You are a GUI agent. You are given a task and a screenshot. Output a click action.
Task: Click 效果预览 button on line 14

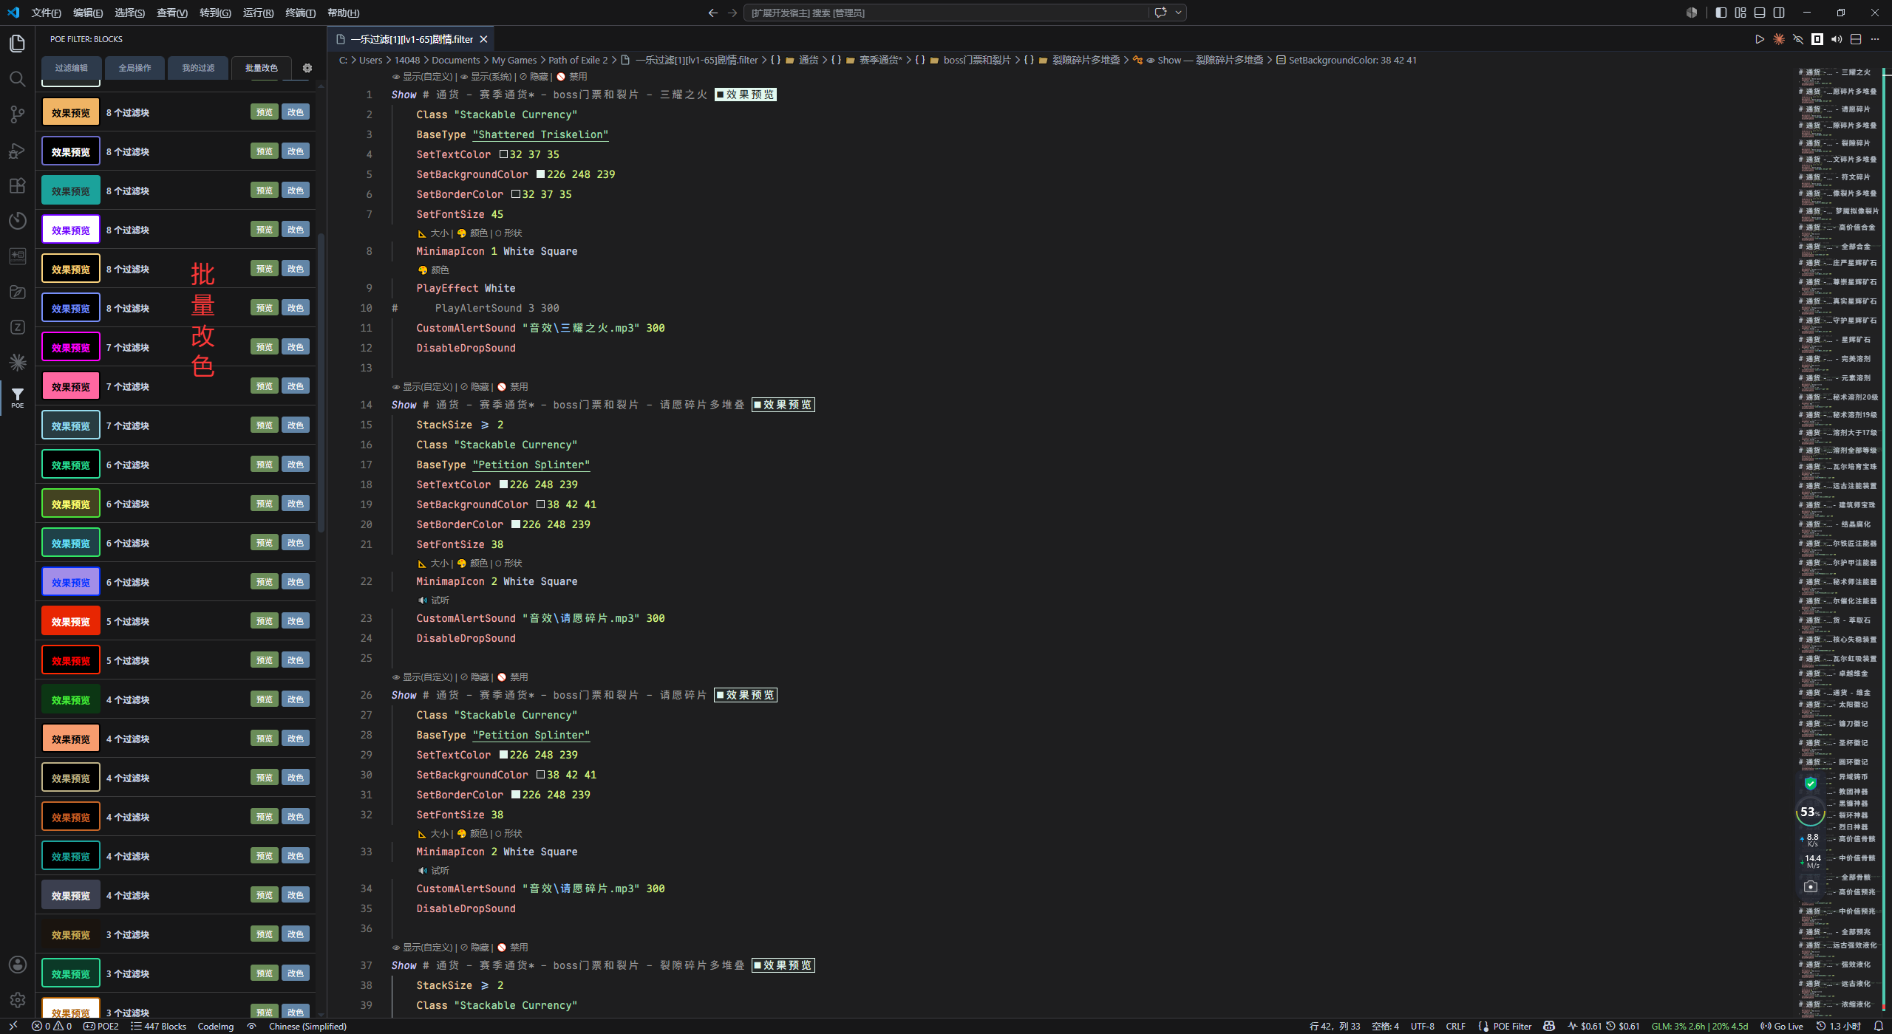pyautogui.click(x=783, y=405)
